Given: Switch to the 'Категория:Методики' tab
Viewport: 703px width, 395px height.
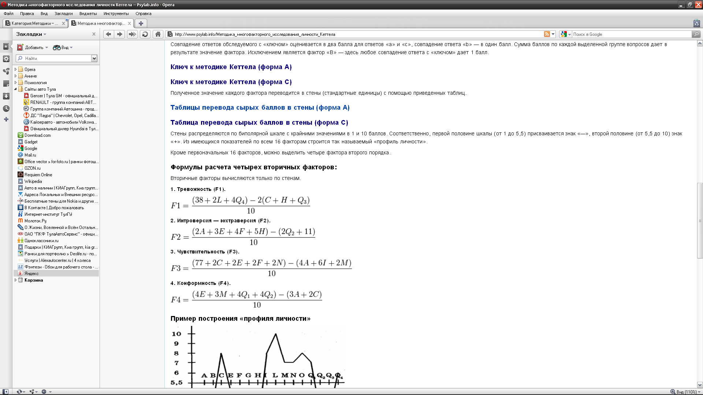Looking at the screenshot, I should pyautogui.click(x=35, y=23).
